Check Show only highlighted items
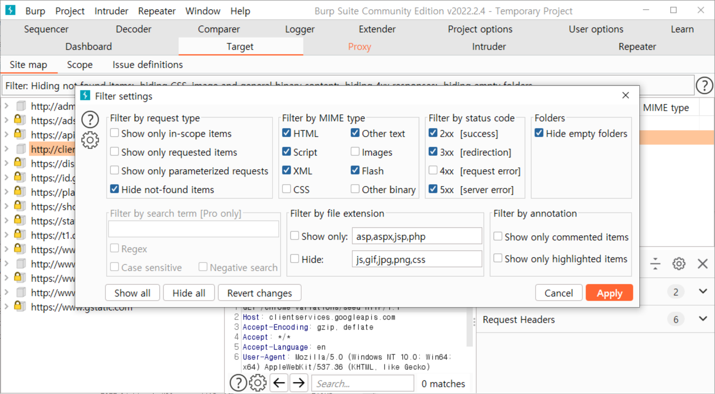This screenshot has width=715, height=394. (x=498, y=259)
